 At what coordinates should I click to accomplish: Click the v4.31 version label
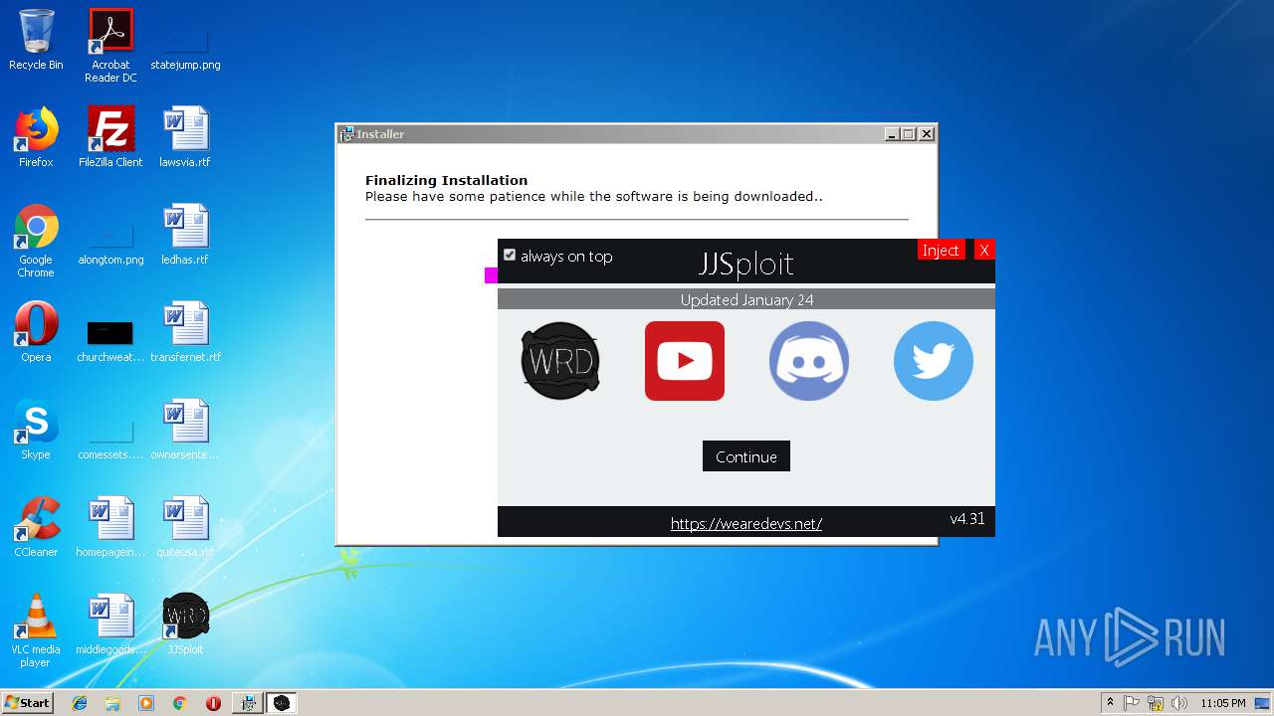tap(967, 519)
